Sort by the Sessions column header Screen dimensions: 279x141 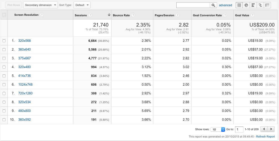(x=81, y=15)
